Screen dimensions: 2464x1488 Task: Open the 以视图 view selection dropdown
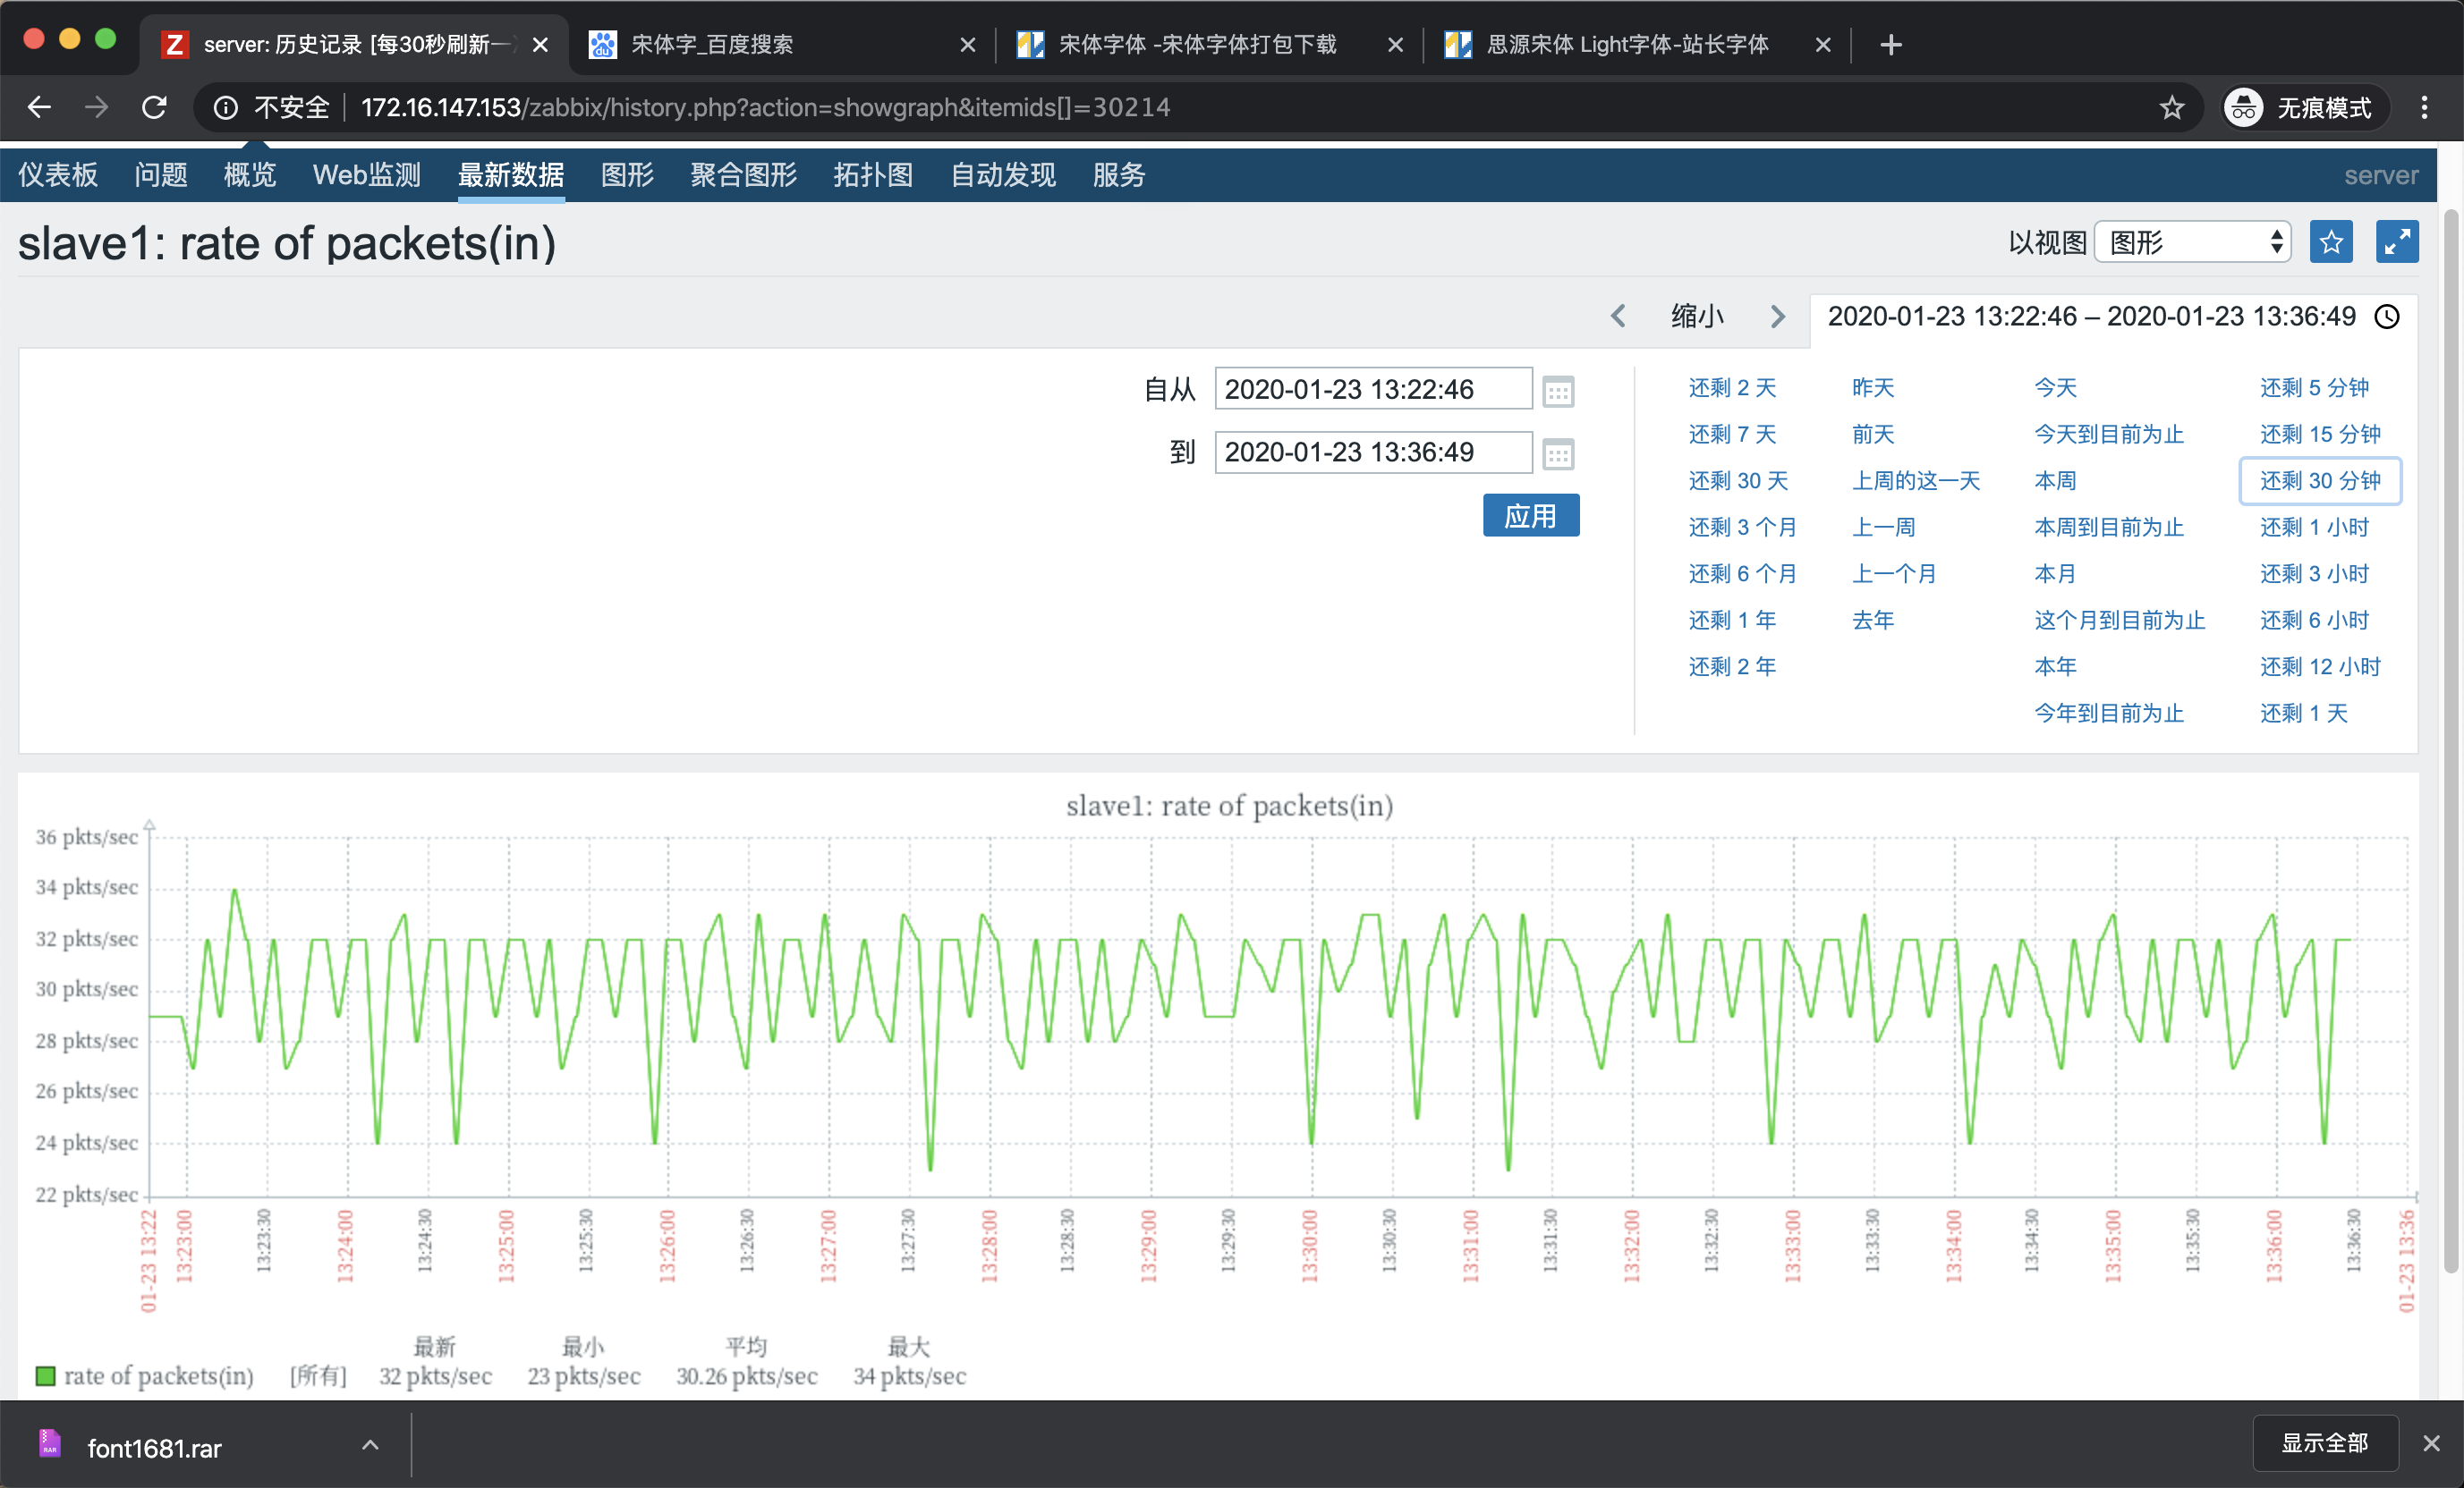[x=2191, y=243]
